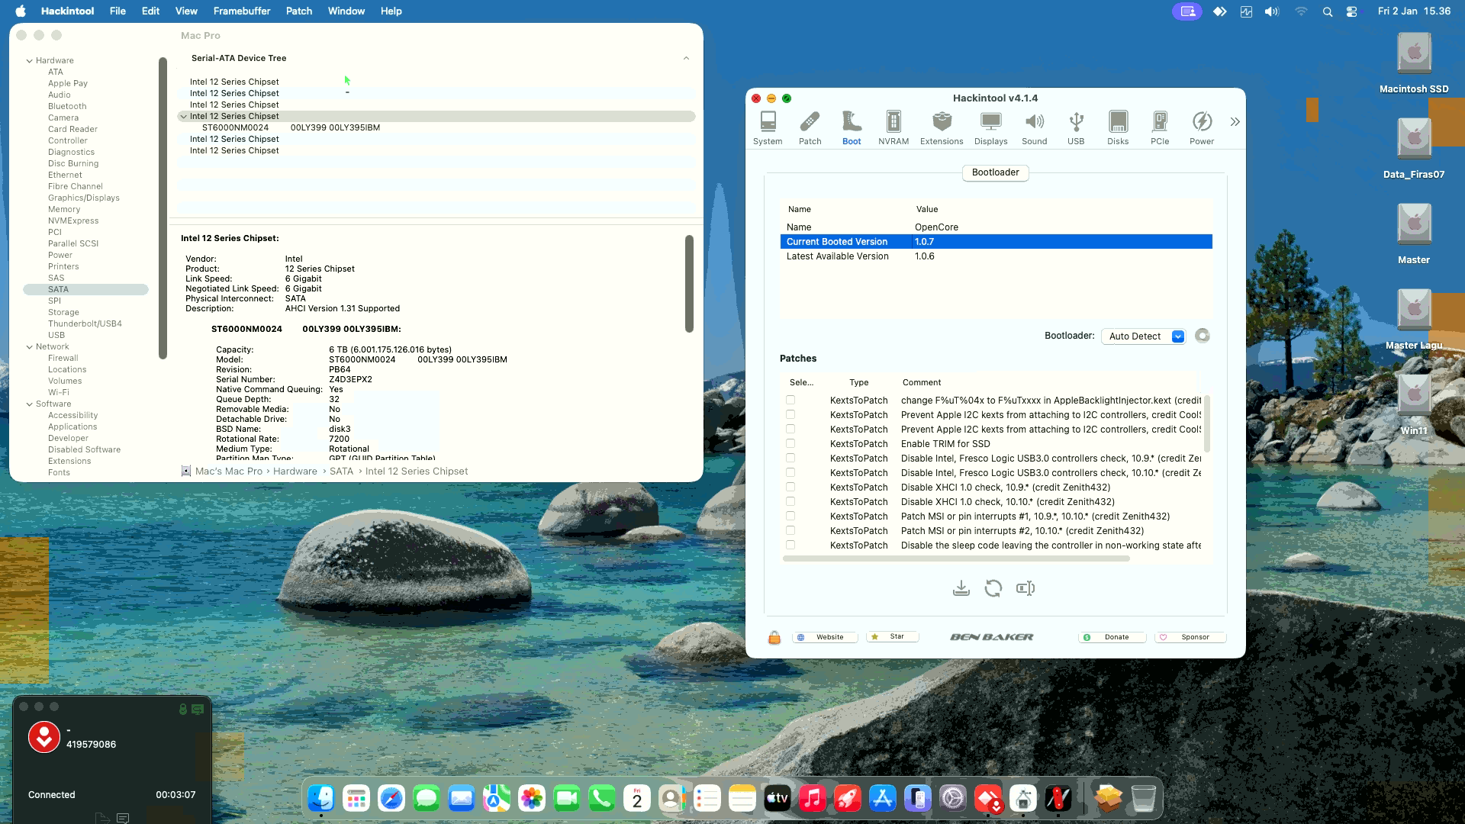Click the rename icon below the Patches list
1465x824 pixels.
click(1025, 588)
